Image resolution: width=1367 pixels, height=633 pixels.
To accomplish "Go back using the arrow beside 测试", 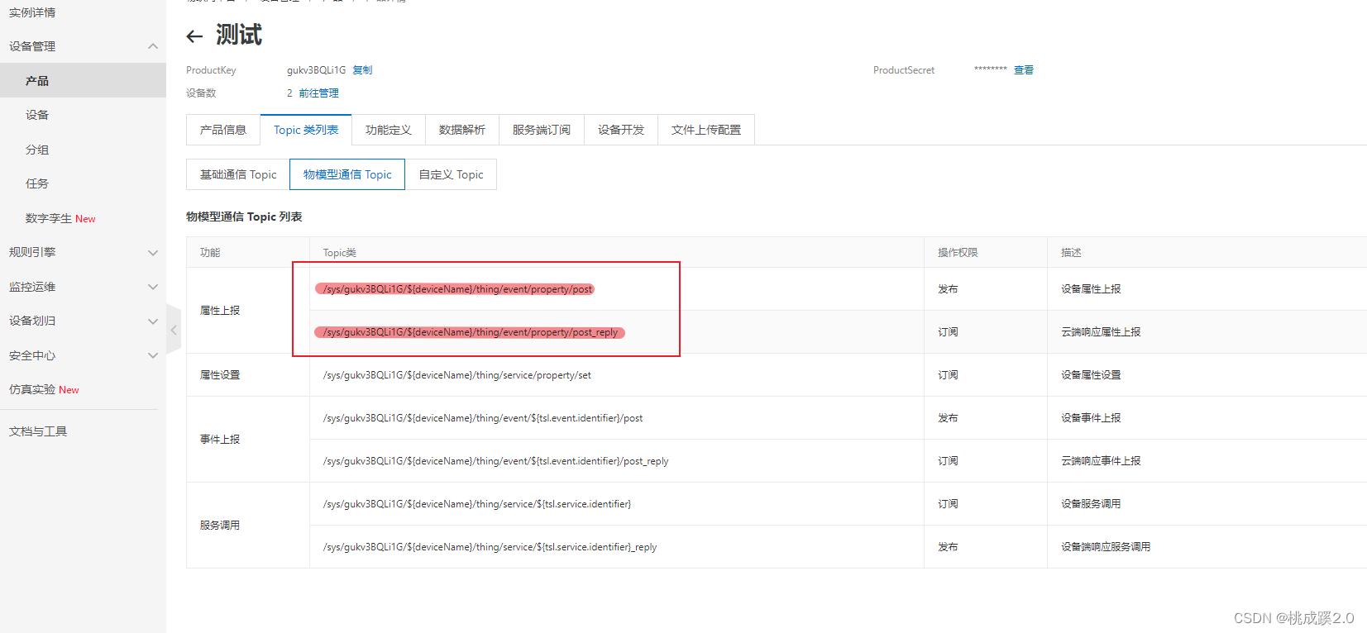I will point(194,36).
